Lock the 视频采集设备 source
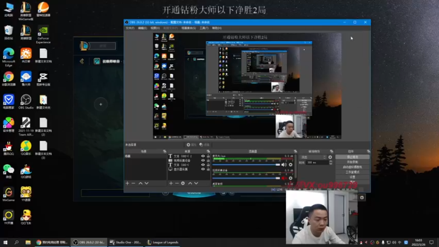 pos(208,160)
